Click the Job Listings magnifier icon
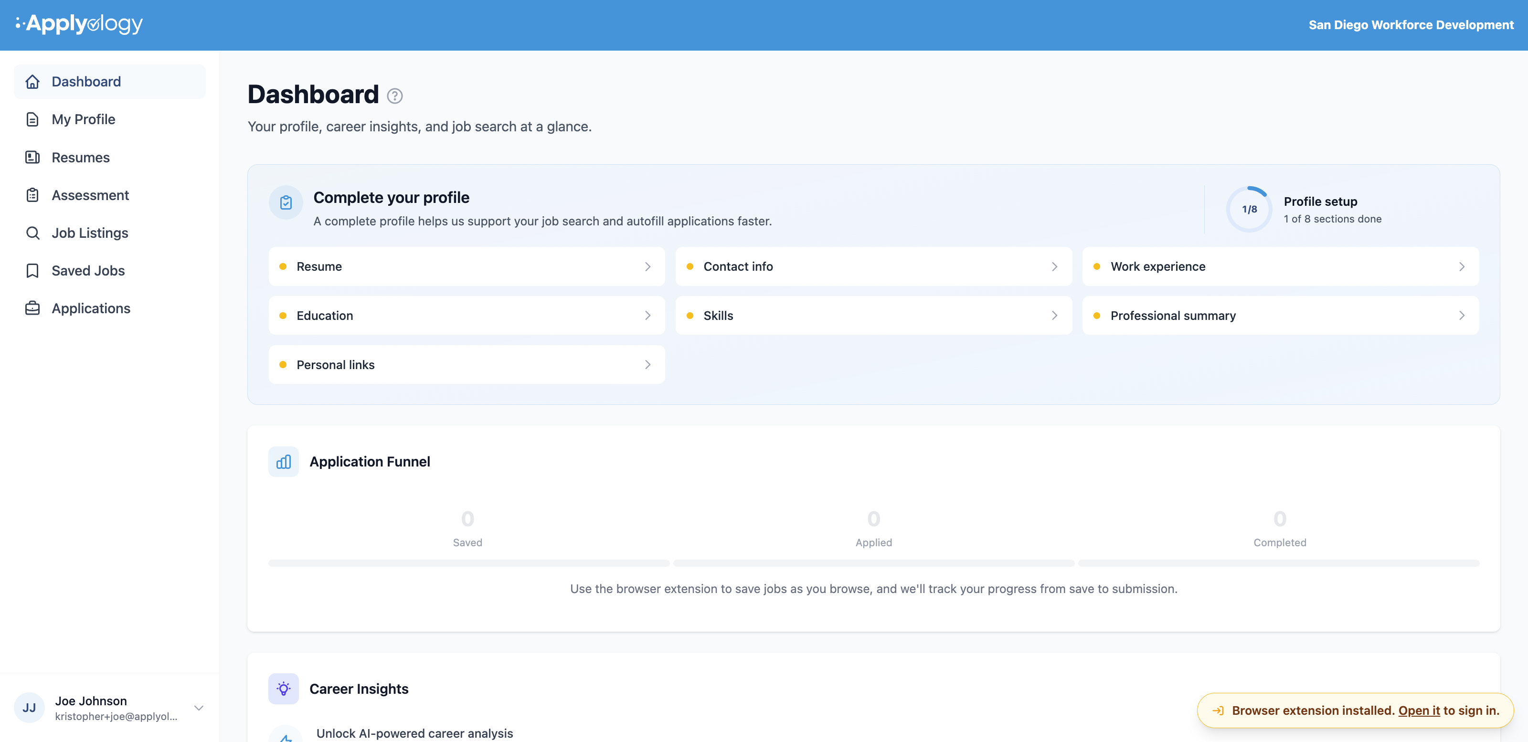 point(32,233)
